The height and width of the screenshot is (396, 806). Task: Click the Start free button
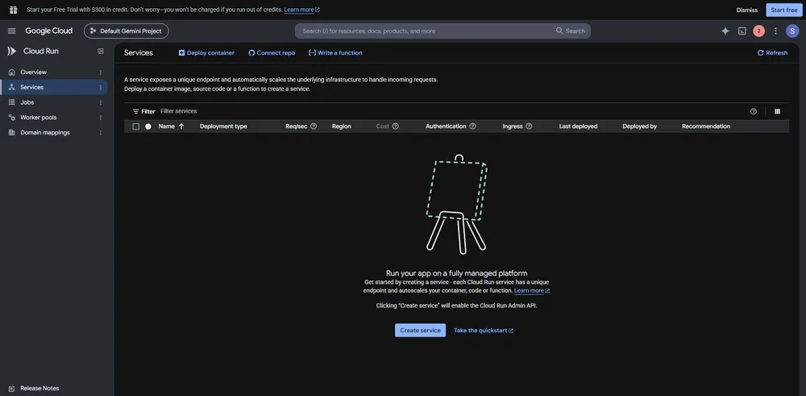pos(784,10)
